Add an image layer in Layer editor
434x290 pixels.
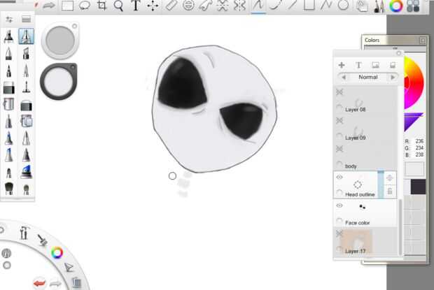[375, 65]
